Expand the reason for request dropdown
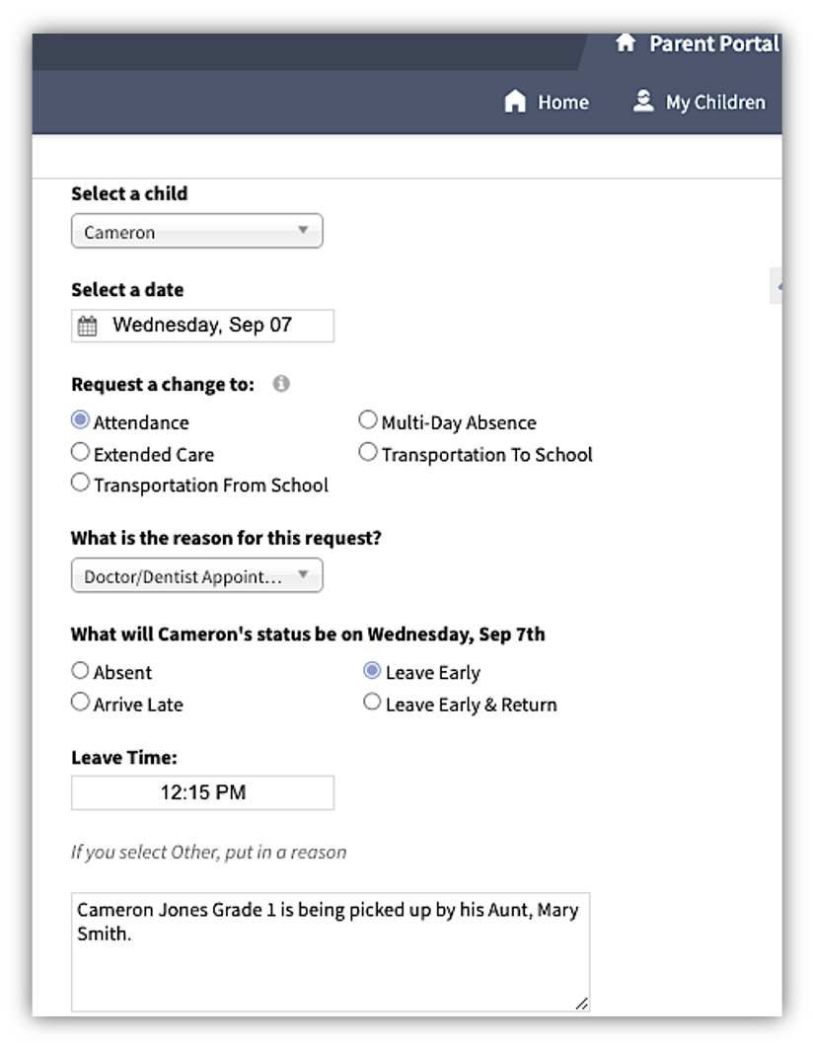The image size is (813, 1048). 196,576
